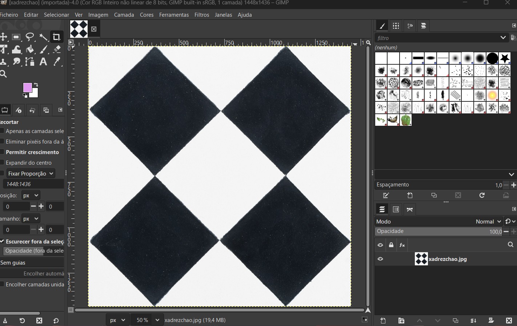Viewport: 517px width, 326px height.
Task: Click the Zoom magnifier tool
Action: click(x=3, y=74)
